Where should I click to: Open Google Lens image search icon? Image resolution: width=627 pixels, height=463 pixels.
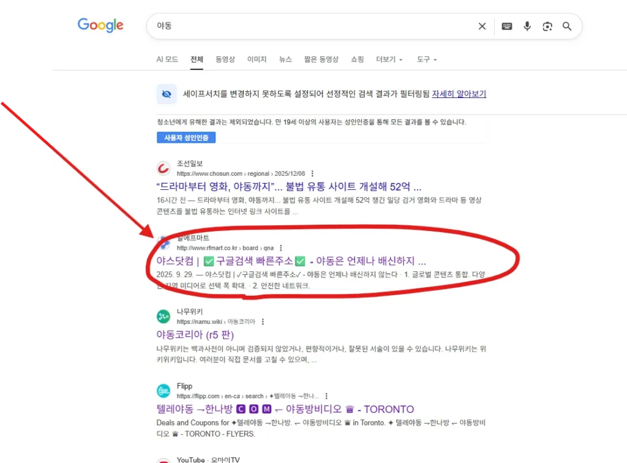coord(547,26)
